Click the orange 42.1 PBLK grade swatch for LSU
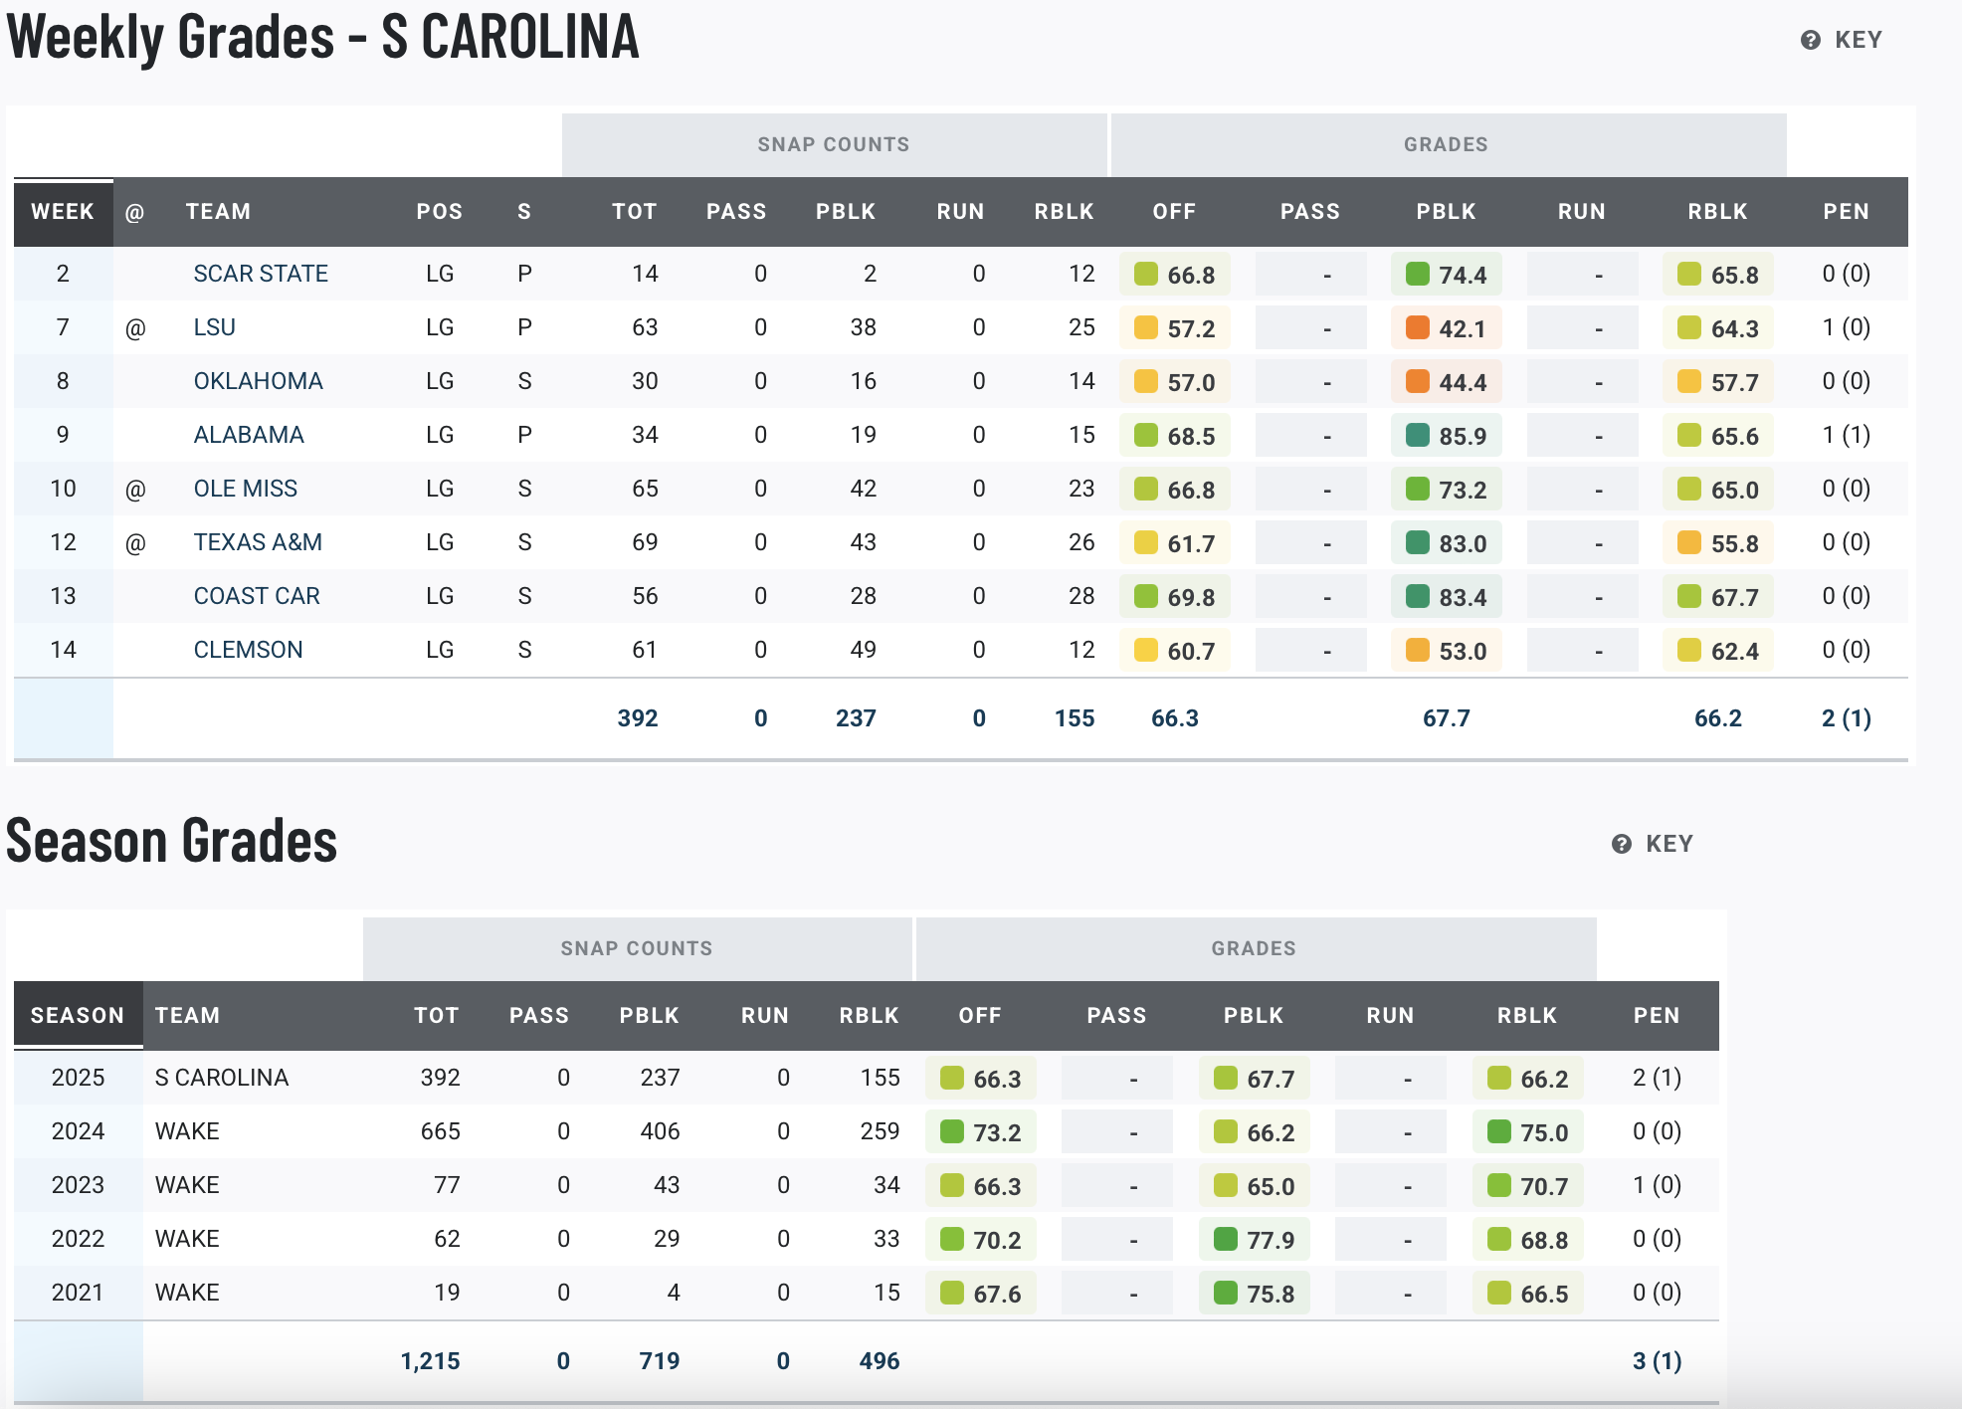Viewport: 1962px width, 1409px height. pyautogui.click(x=1418, y=328)
